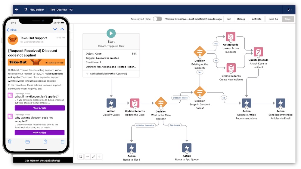Click the Debug button in the toolbar
The width and height of the screenshot is (301, 169).
point(241,19)
